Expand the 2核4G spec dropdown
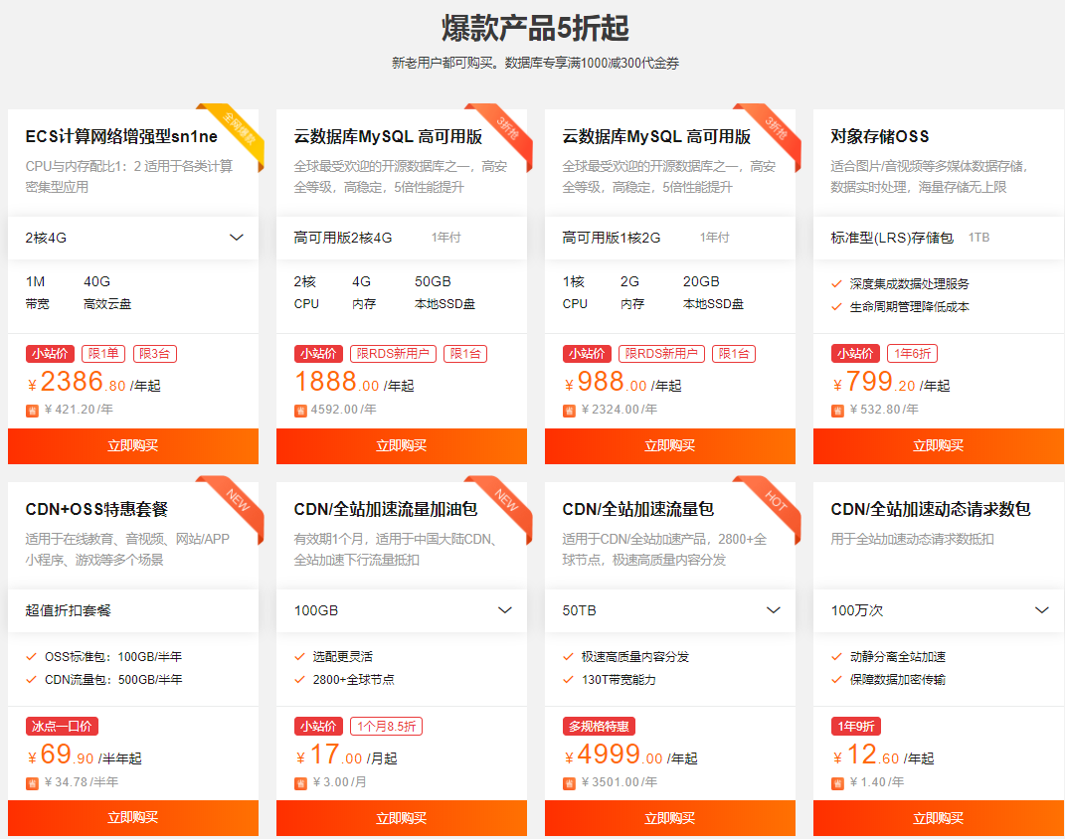Screen dimensions: 1065x839 coord(237,238)
